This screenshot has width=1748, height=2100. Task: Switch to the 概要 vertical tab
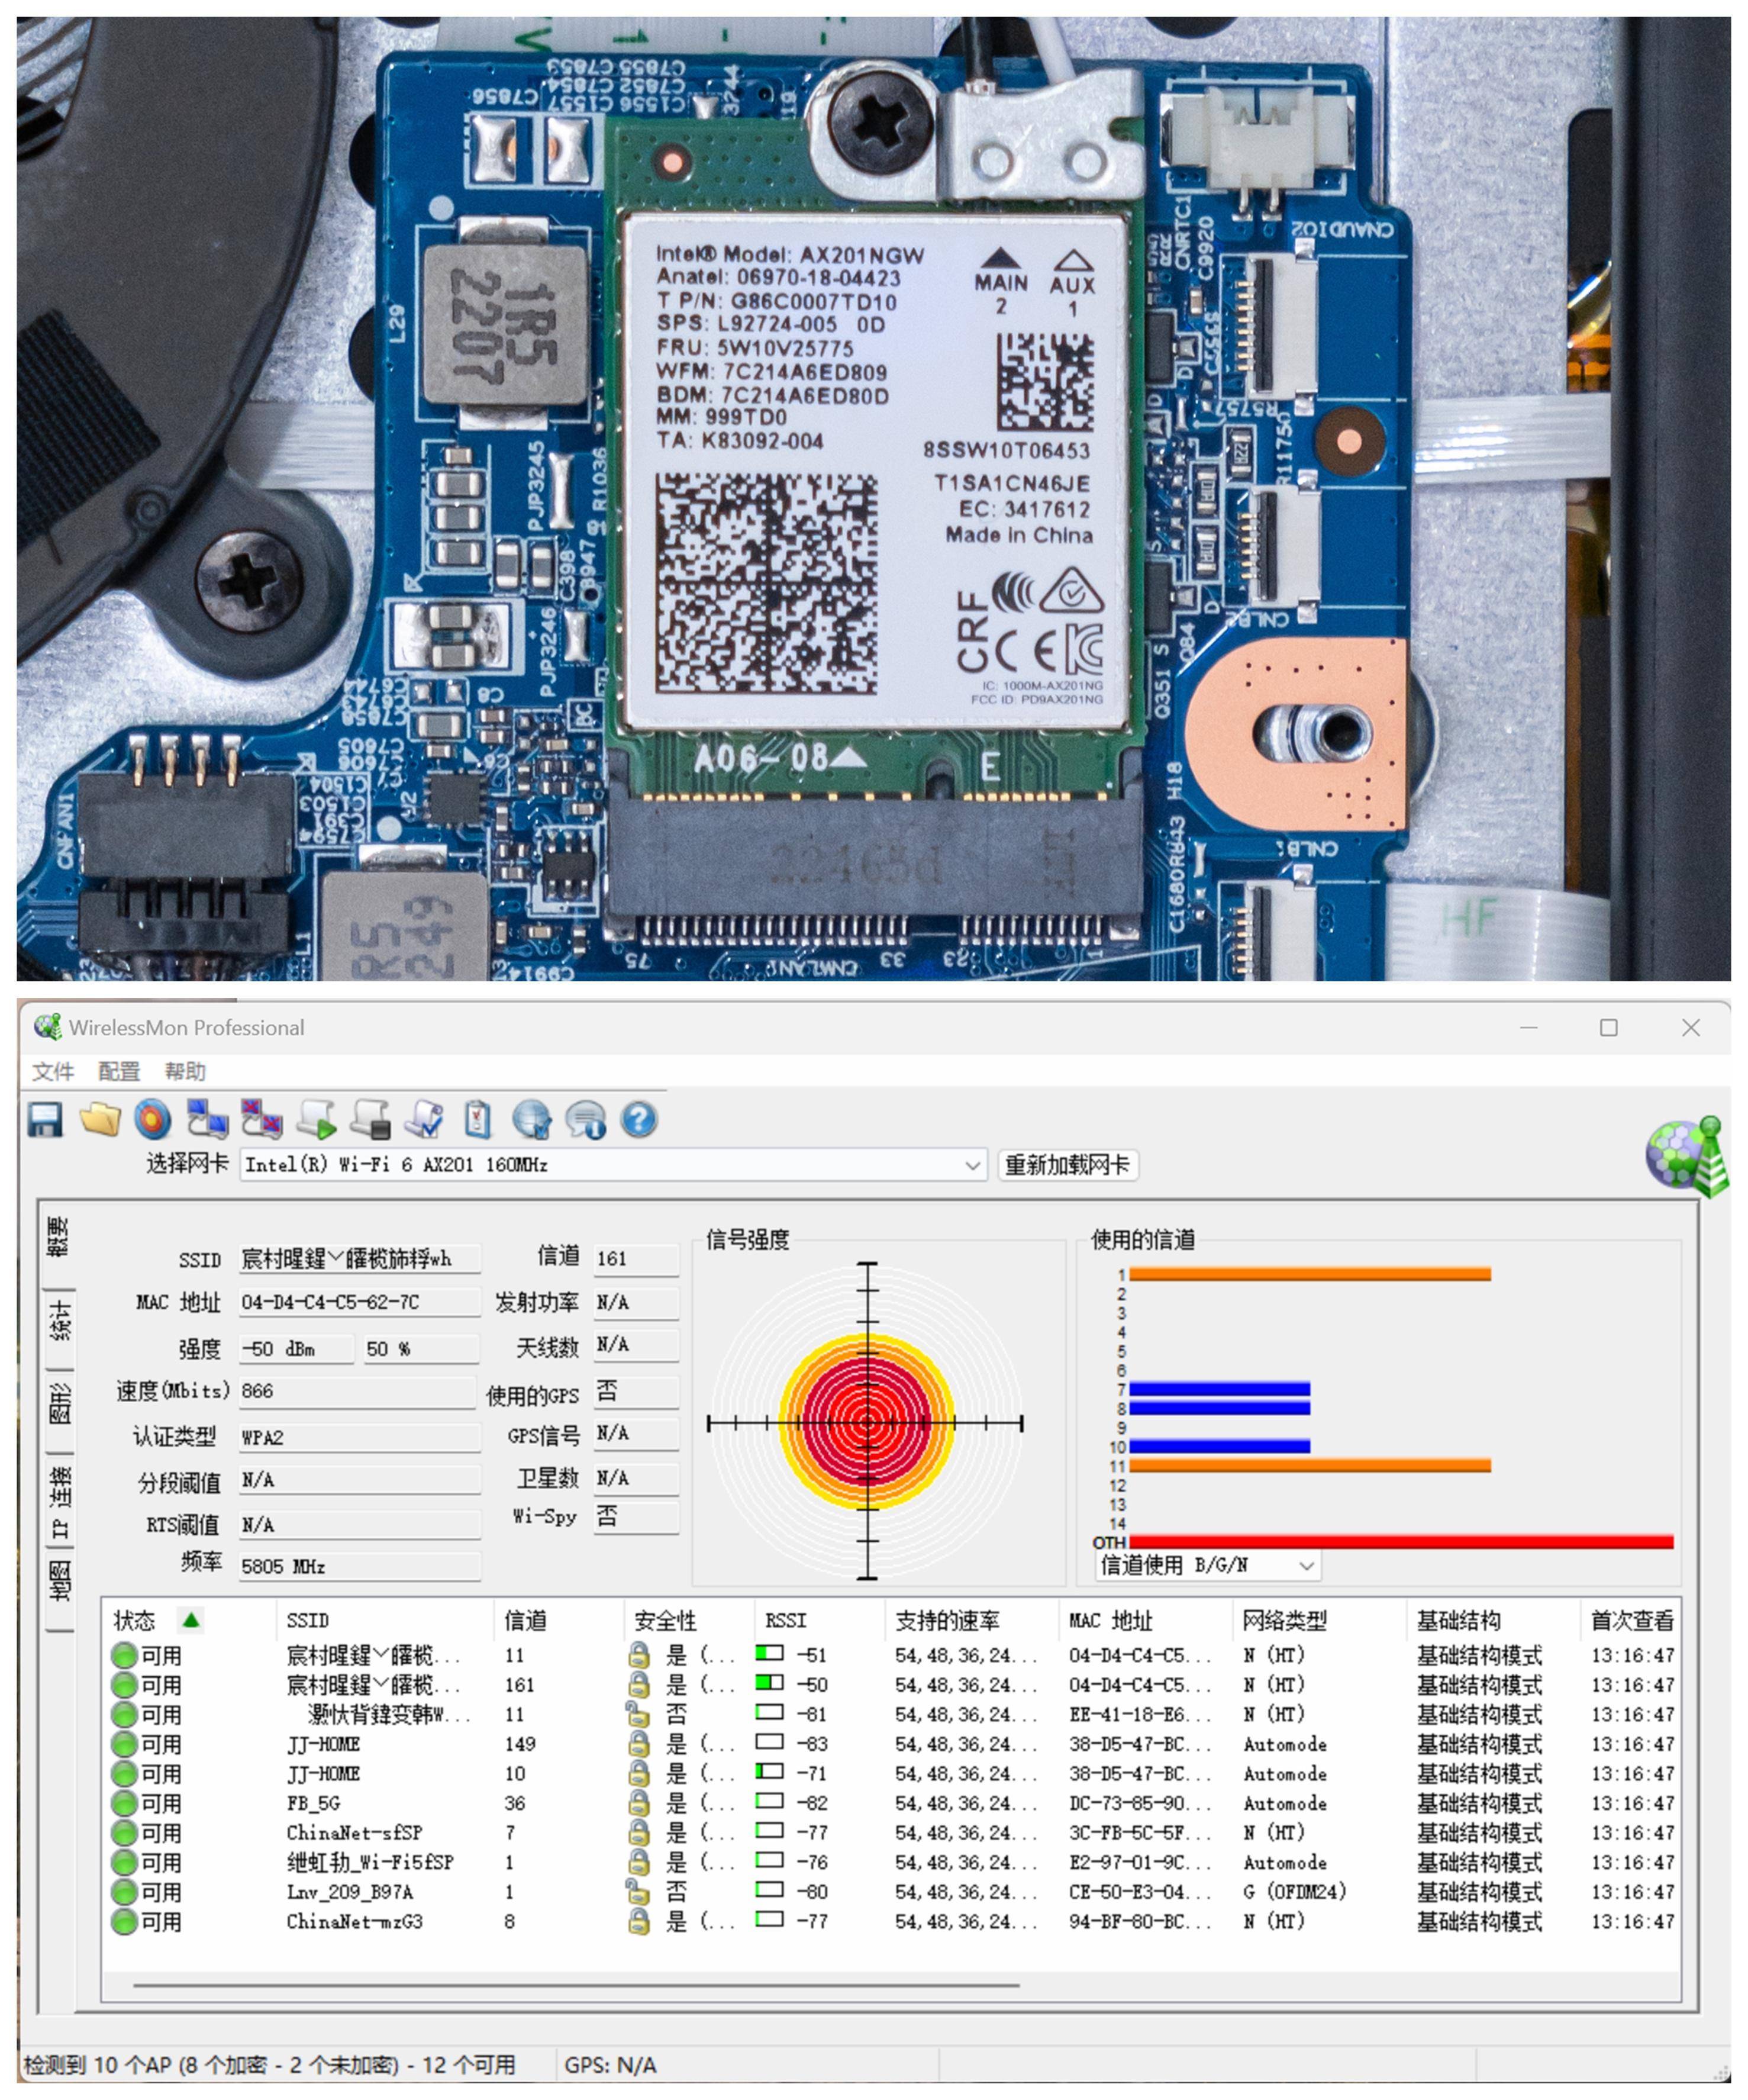tap(59, 1236)
